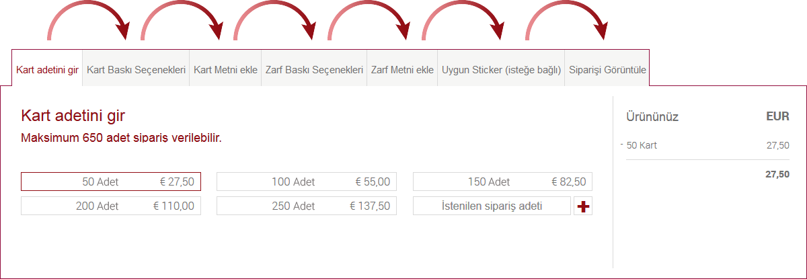Viewport: 807px width, 279px height.
Task: Switch to the Kart Metni ekle tab
Action: click(226, 70)
